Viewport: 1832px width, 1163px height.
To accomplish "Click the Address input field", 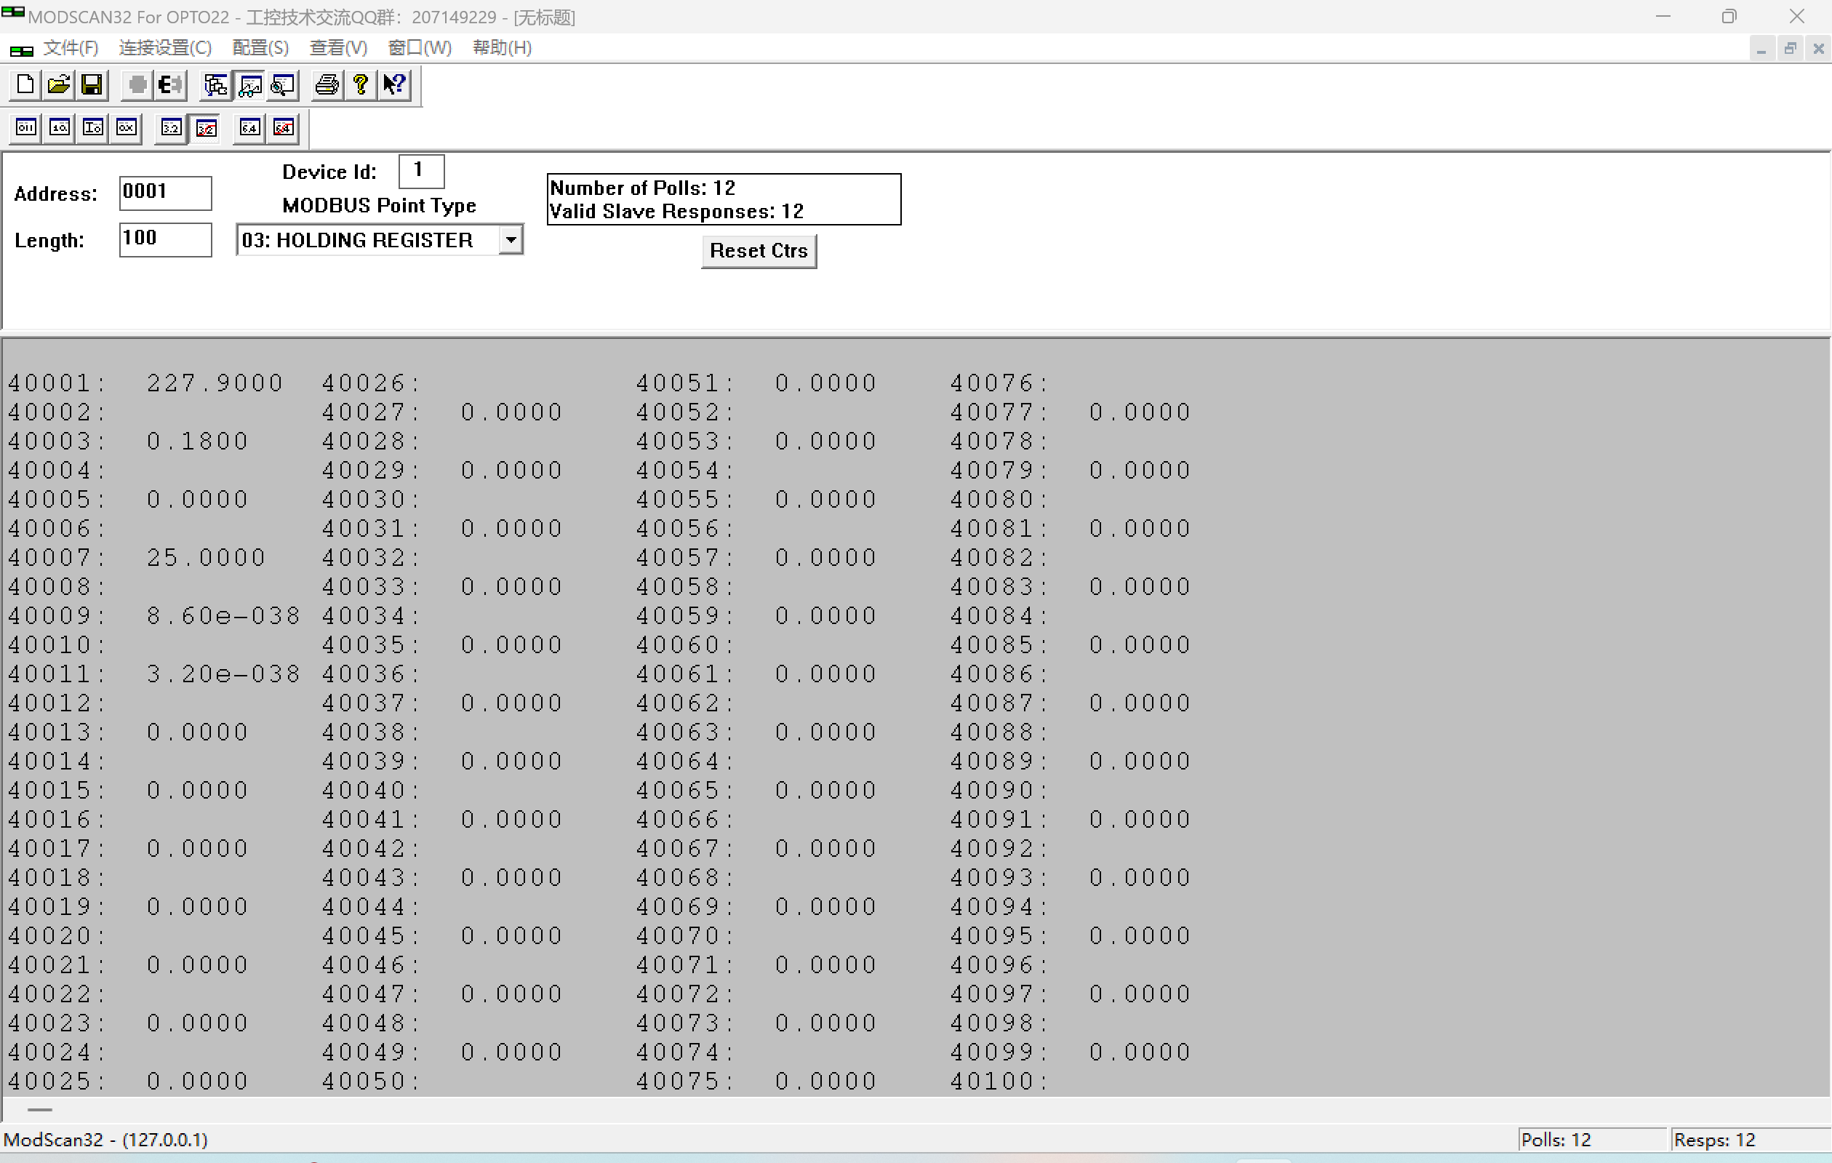I will [x=165, y=193].
